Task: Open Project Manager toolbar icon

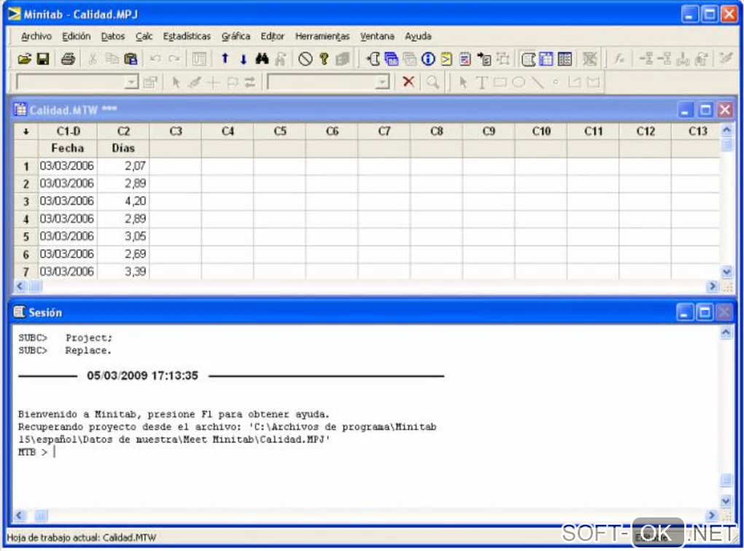Action: [x=565, y=59]
